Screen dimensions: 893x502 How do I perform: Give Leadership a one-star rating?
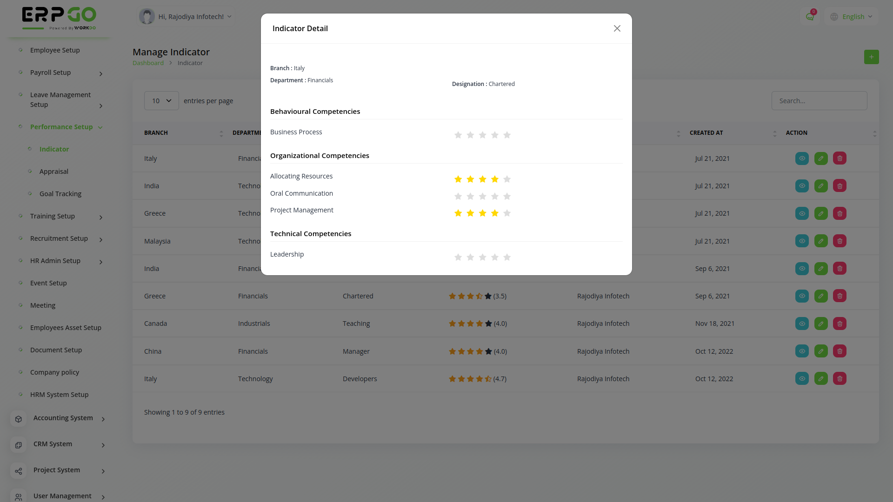pyautogui.click(x=458, y=257)
